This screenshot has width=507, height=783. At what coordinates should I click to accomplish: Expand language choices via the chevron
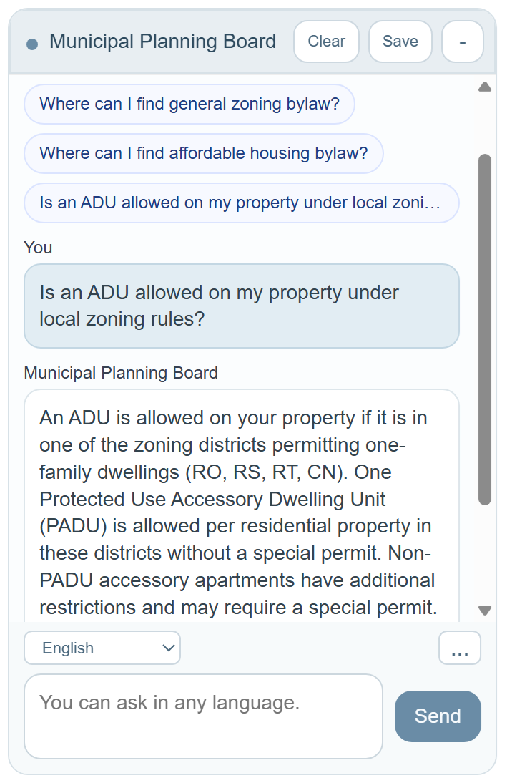click(169, 648)
